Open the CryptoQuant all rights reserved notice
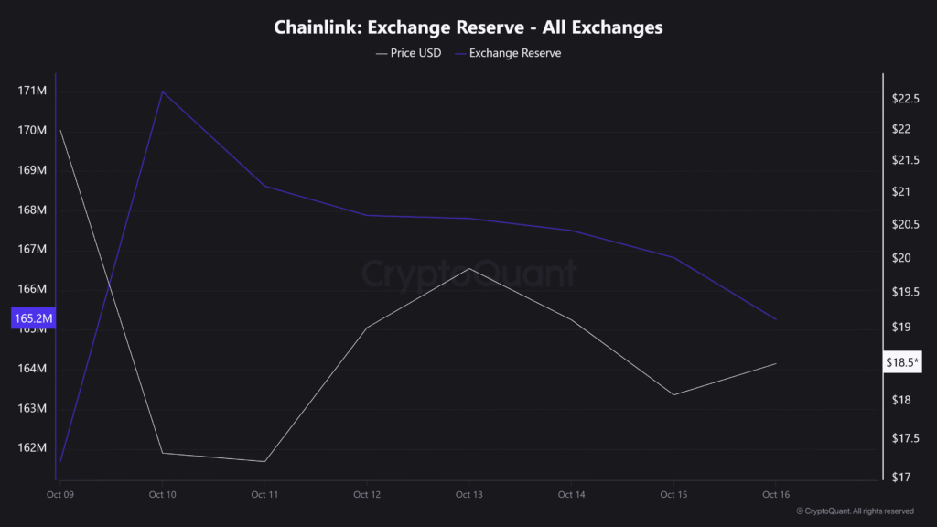The image size is (937, 527). click(x=855, y=511)
